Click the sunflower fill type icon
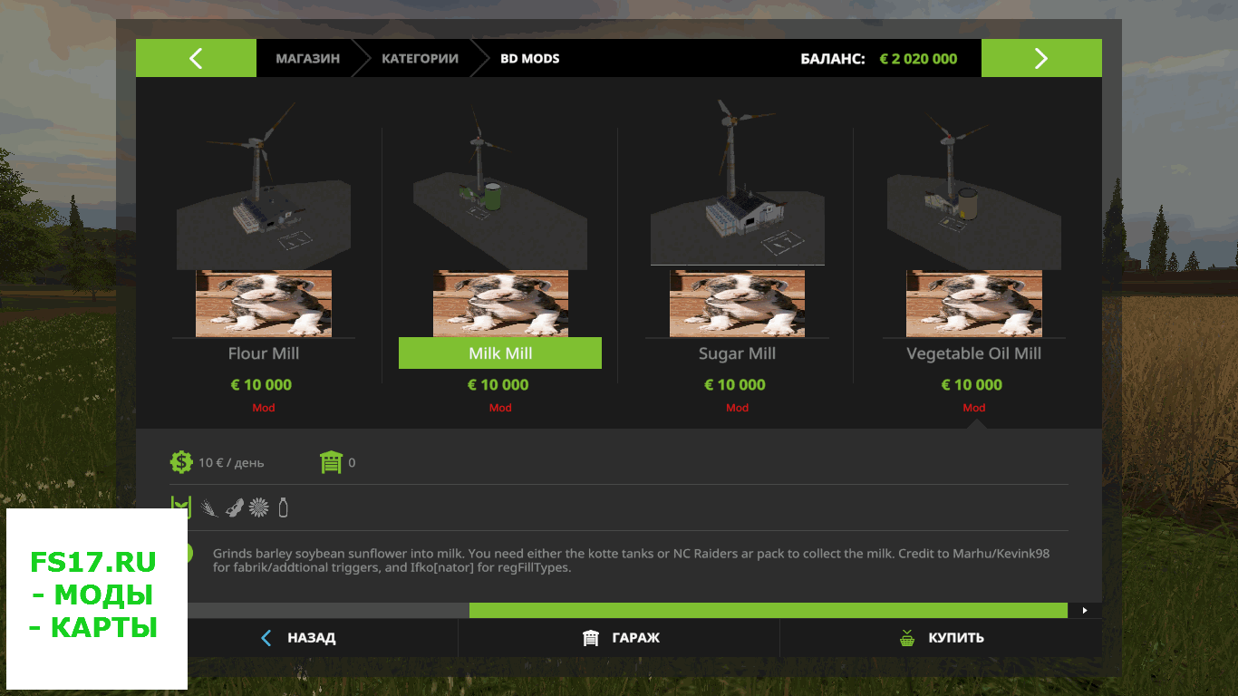Viewport: 1238px width, 696px height. (x=259, y=507)
